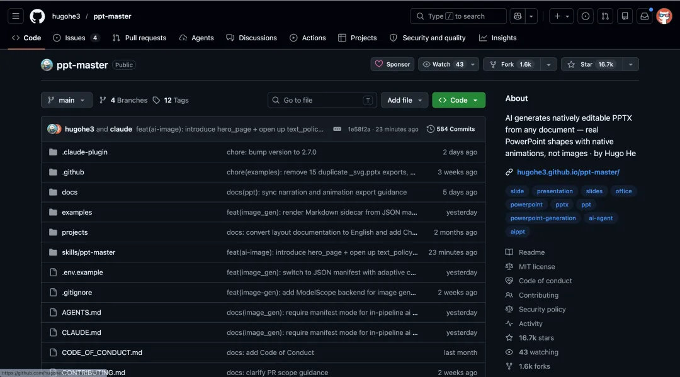680x377 pixels.
Task: Open Copilot chat icon in header
Action: coord(518,16)
